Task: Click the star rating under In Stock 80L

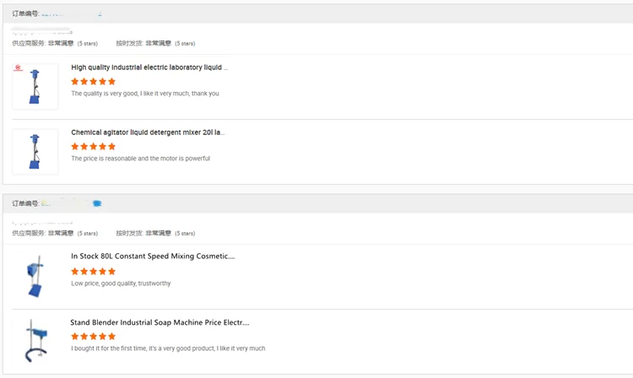Action: point(93,272)
